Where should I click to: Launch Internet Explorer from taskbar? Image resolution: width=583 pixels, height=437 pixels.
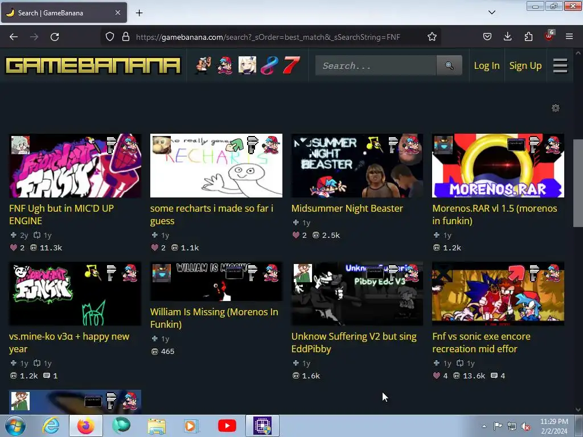point(51,426)
